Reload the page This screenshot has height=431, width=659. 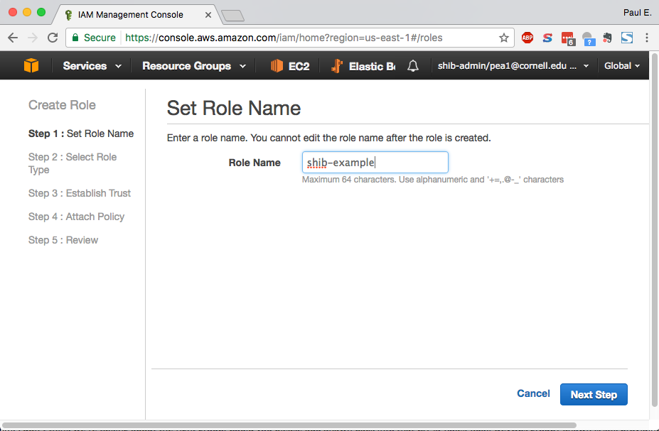click(x=53, y=38)
